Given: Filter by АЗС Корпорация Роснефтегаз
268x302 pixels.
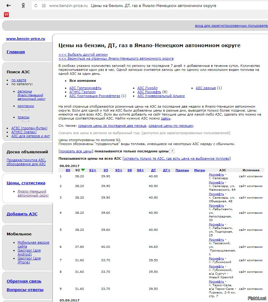Looking at the screenshot, I should [95, 96].
